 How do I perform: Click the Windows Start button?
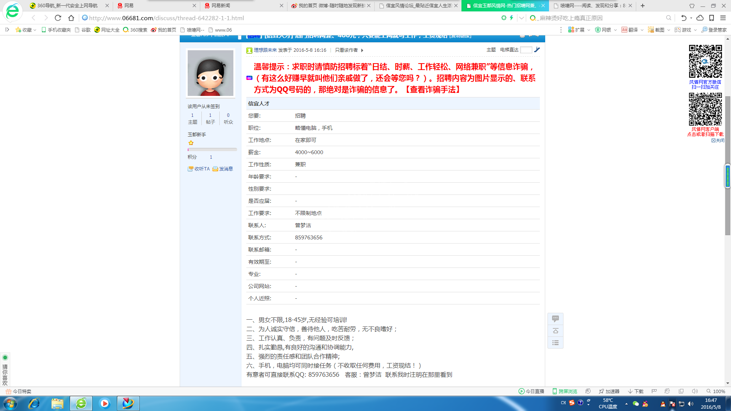(10, 403)
